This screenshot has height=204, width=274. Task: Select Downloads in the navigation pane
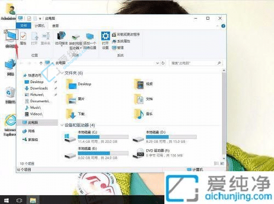[x=36, y=88]
